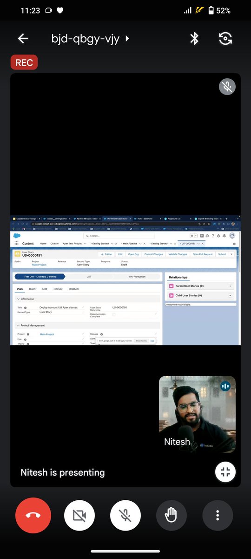
Task: Click the Salesforce setup gear in shared screen
Action: click(x=218, y=236)
